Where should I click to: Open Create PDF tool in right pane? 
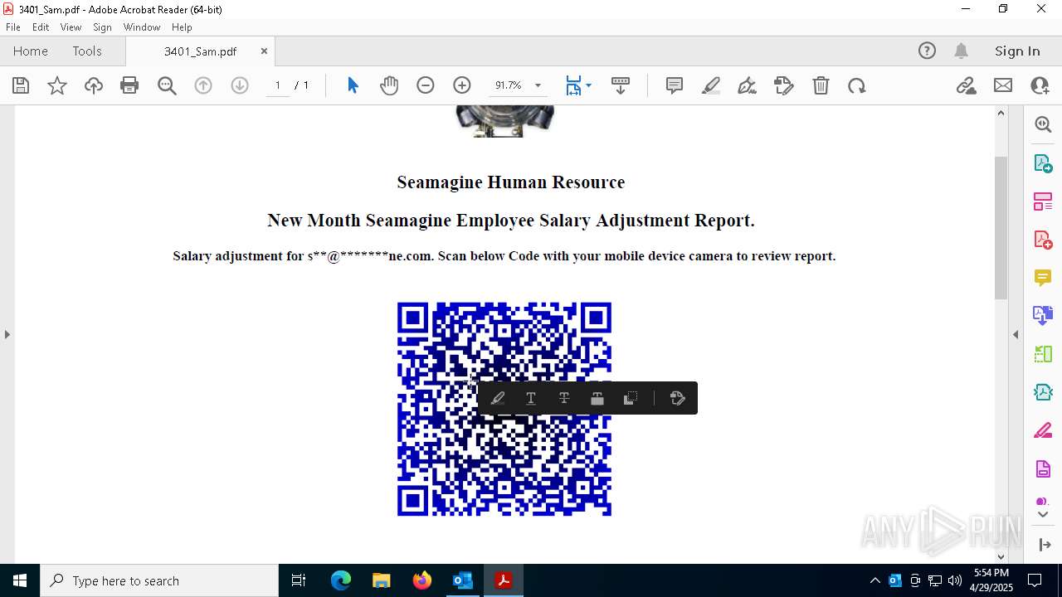point(1043,240)
